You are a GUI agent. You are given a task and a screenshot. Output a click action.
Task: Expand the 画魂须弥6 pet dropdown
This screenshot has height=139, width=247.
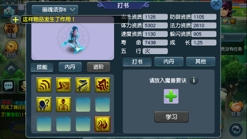(x=55, y=10)
